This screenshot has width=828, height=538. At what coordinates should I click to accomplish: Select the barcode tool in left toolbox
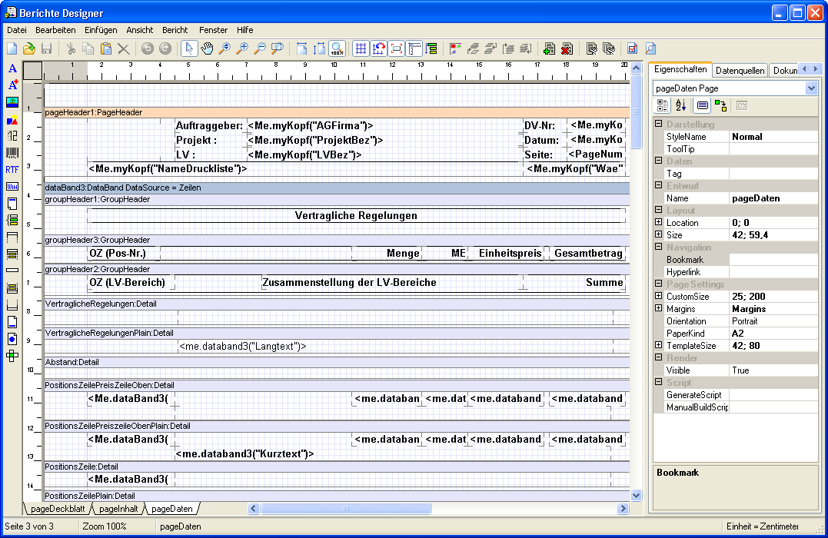point(12,153)
